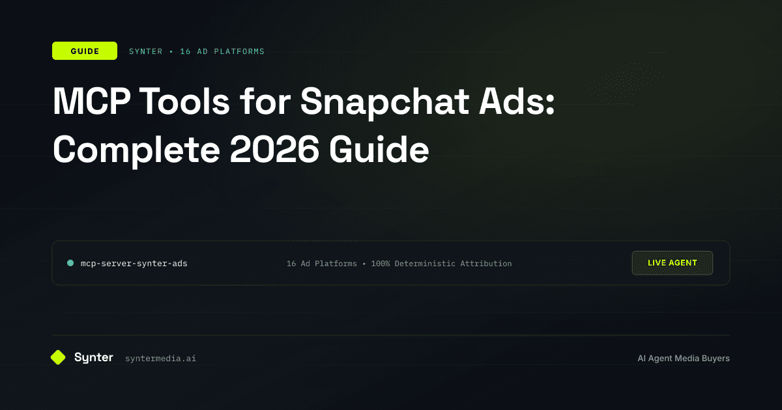Click the green GUIDE badge

(x=85, y=51)
